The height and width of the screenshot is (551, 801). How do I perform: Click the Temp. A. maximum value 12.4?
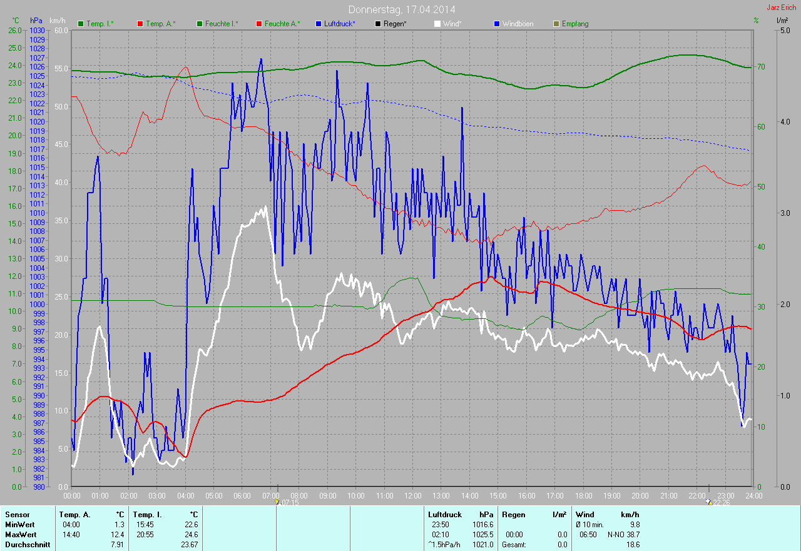[117, 535]
